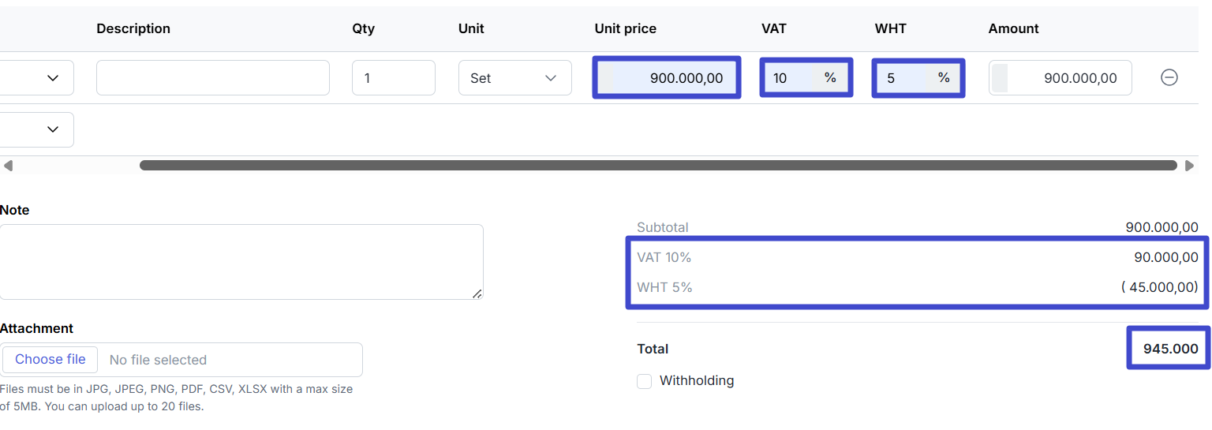The image size is (1212, 430).
Task: Click the WHT percentage input showing 5
Action: pos(901,78)
